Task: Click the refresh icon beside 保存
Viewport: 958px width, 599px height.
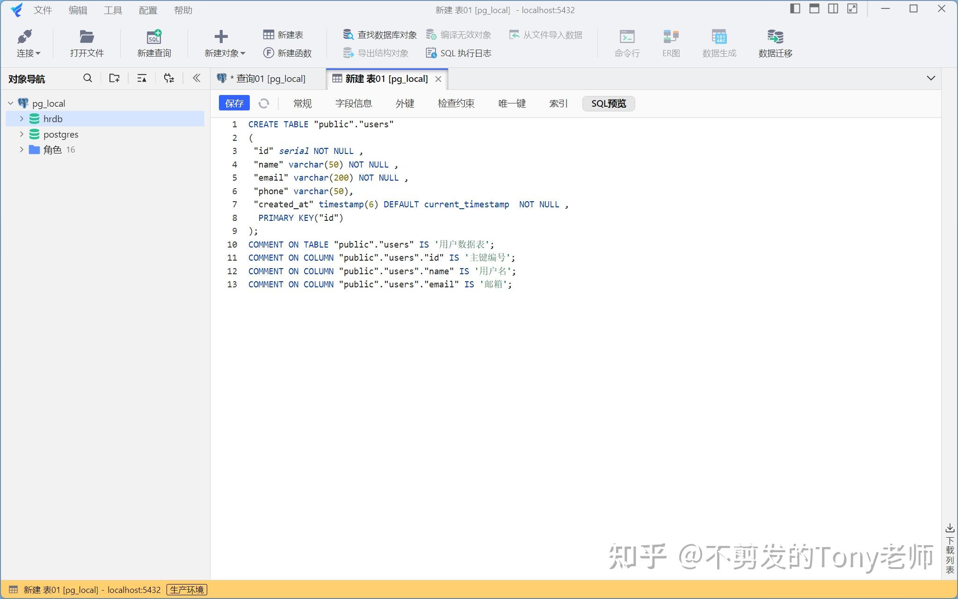Action: coord(264,103)
